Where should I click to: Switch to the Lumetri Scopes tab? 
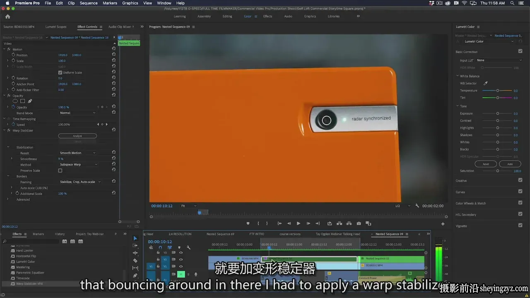click(56, 27)
